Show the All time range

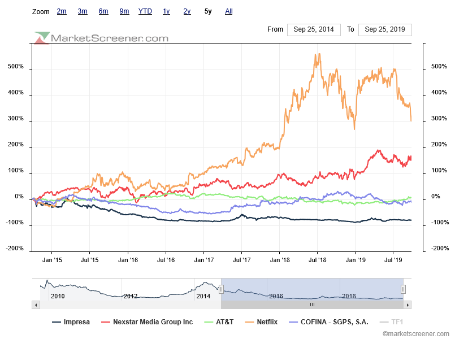pyautogui.click(x=229, y=11)
